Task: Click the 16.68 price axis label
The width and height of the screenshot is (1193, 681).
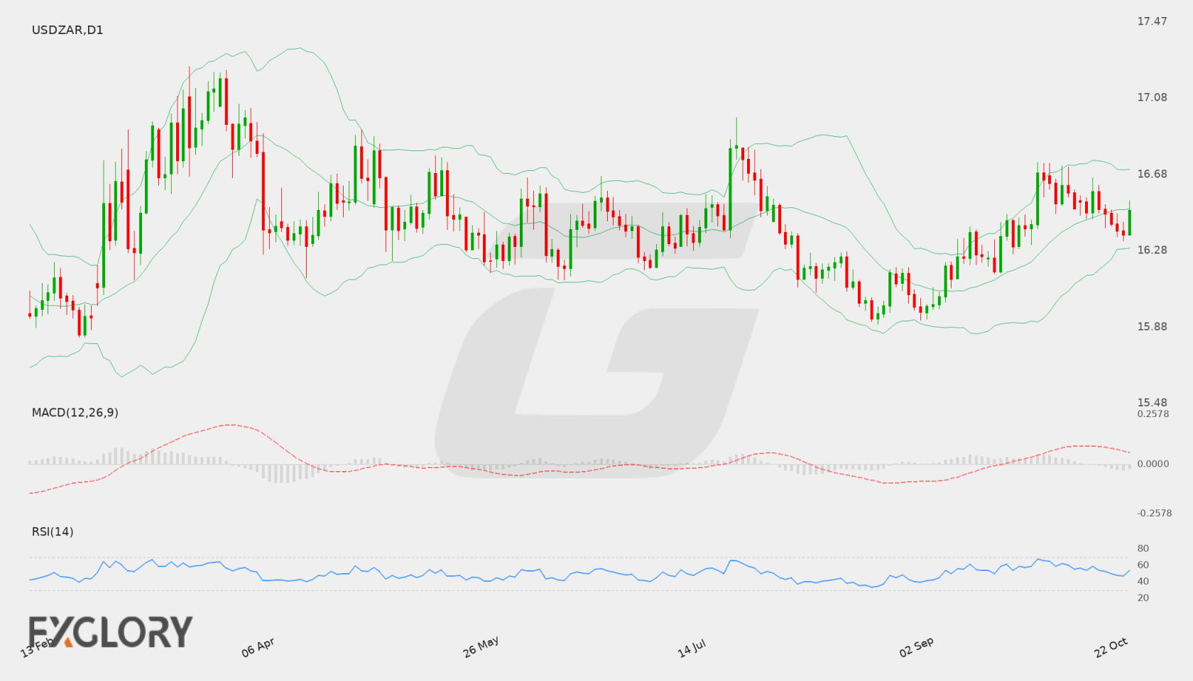Action: (x=1152, y=174)
